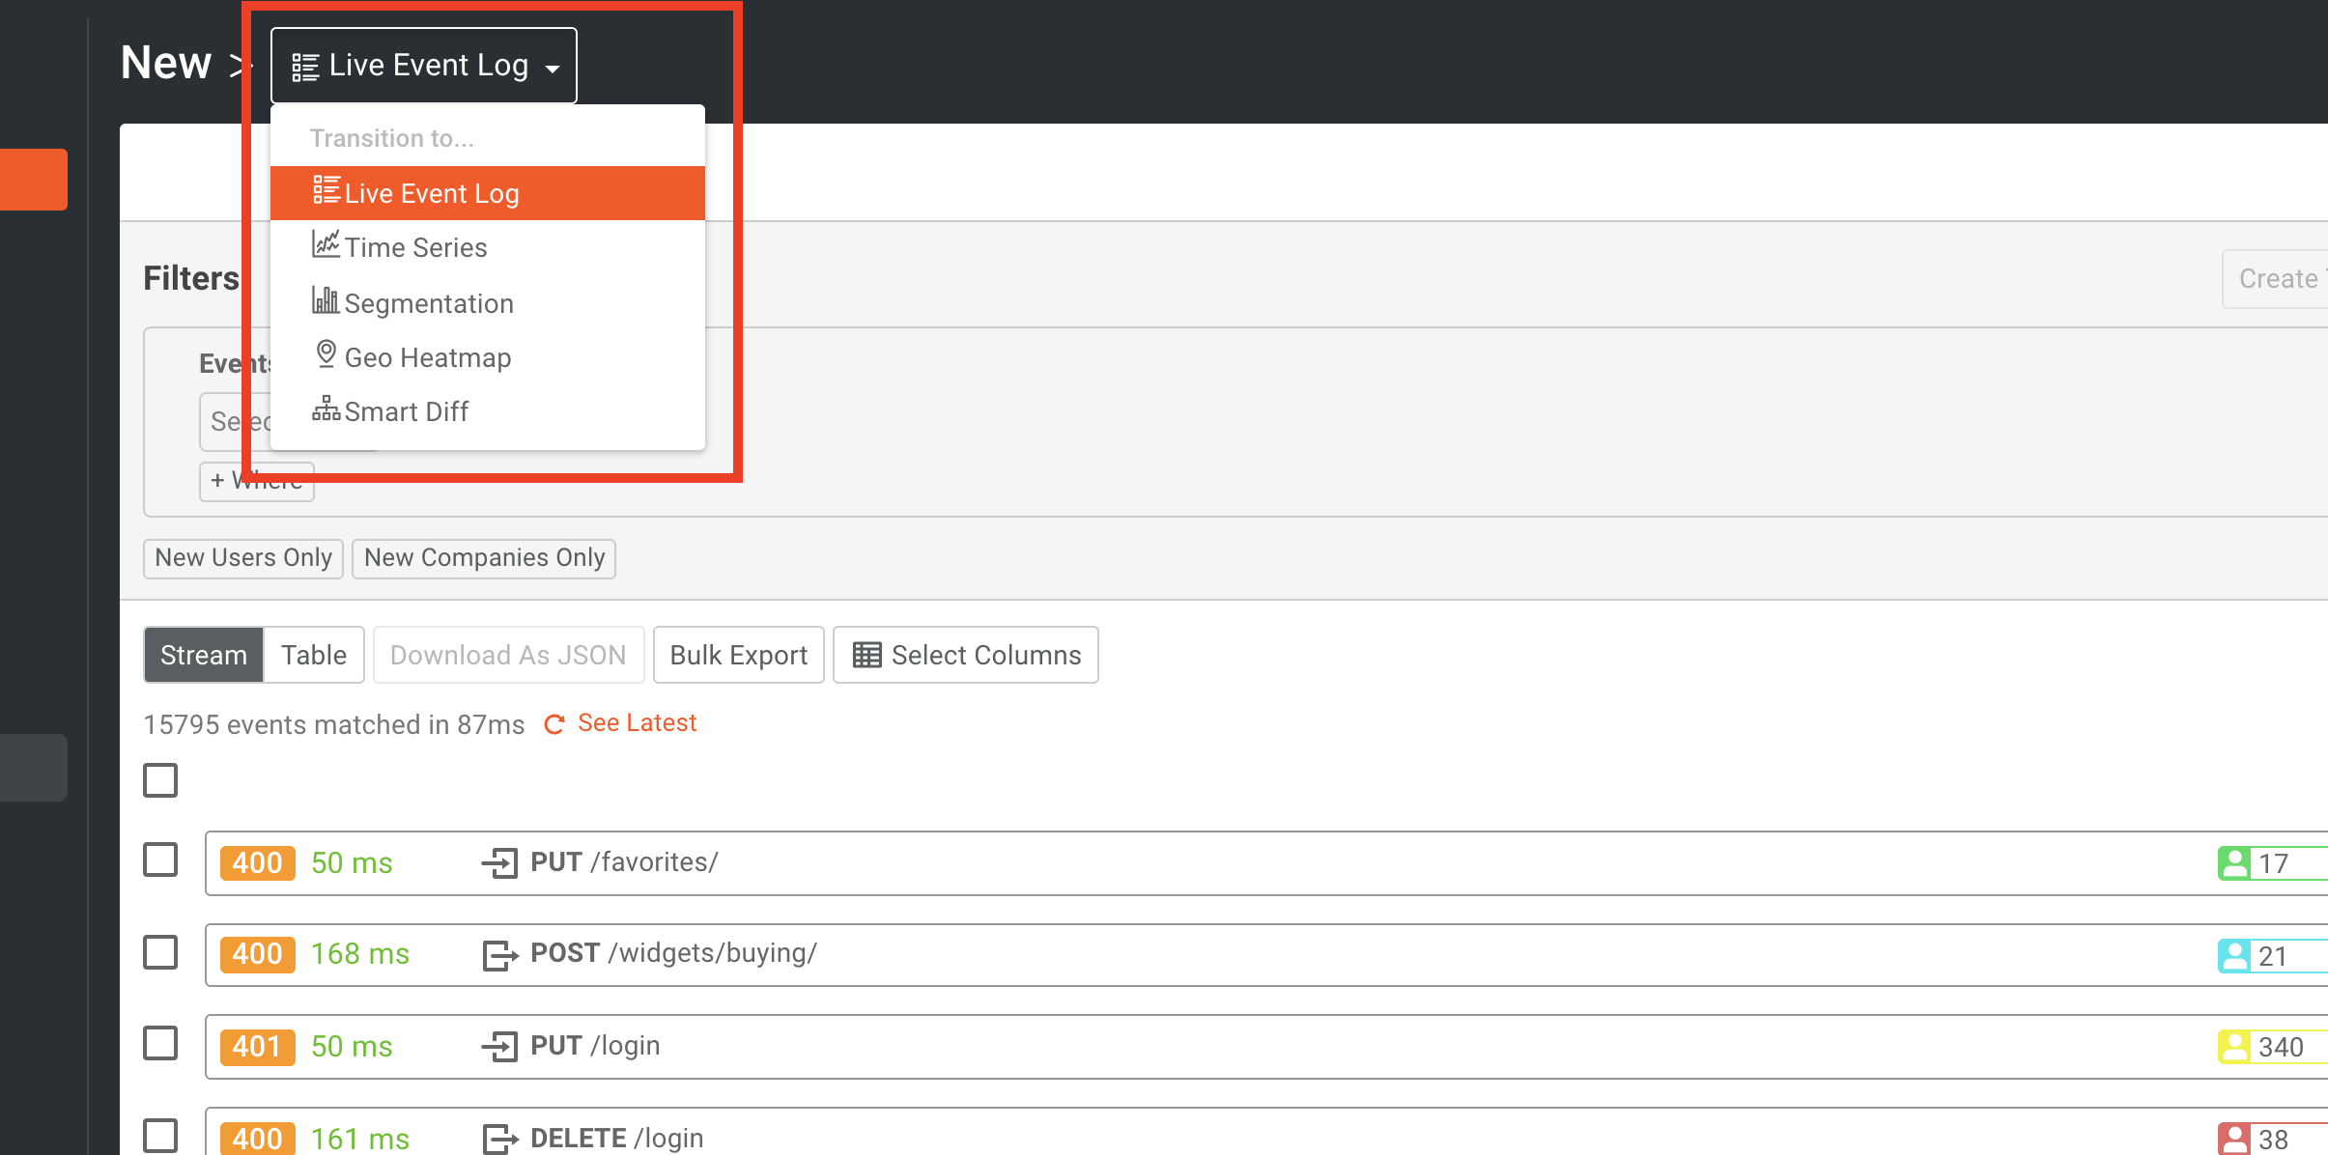Check the select-all events checkbox
2328x1155 pixels.
pos(160,780)
